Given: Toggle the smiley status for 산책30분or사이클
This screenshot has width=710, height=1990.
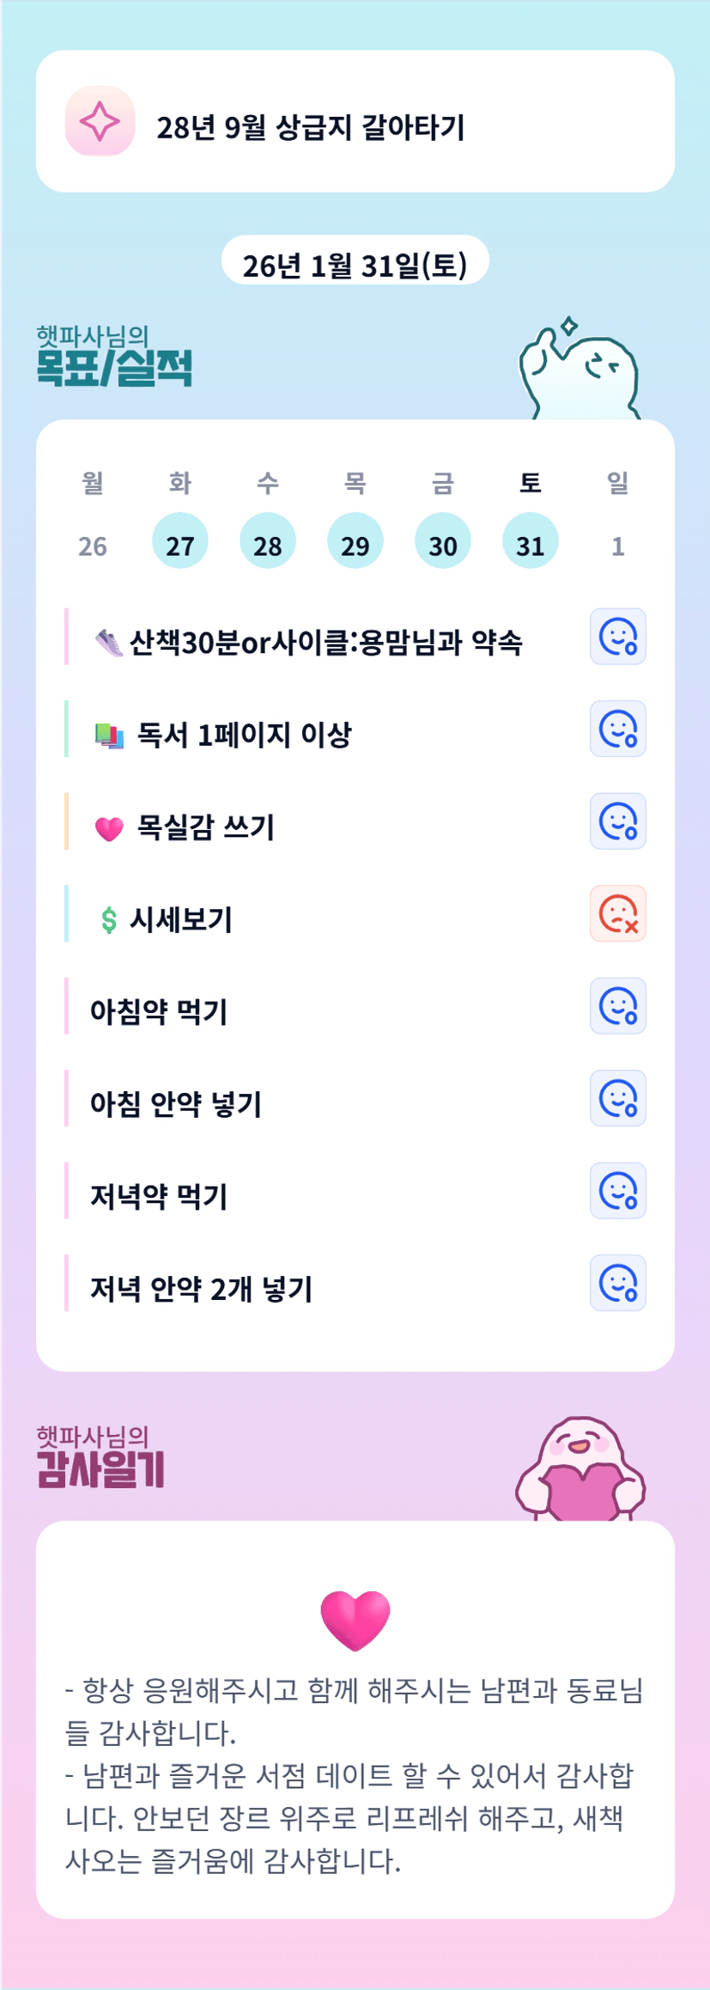Looking at the screenshot, I should point(617,637).
